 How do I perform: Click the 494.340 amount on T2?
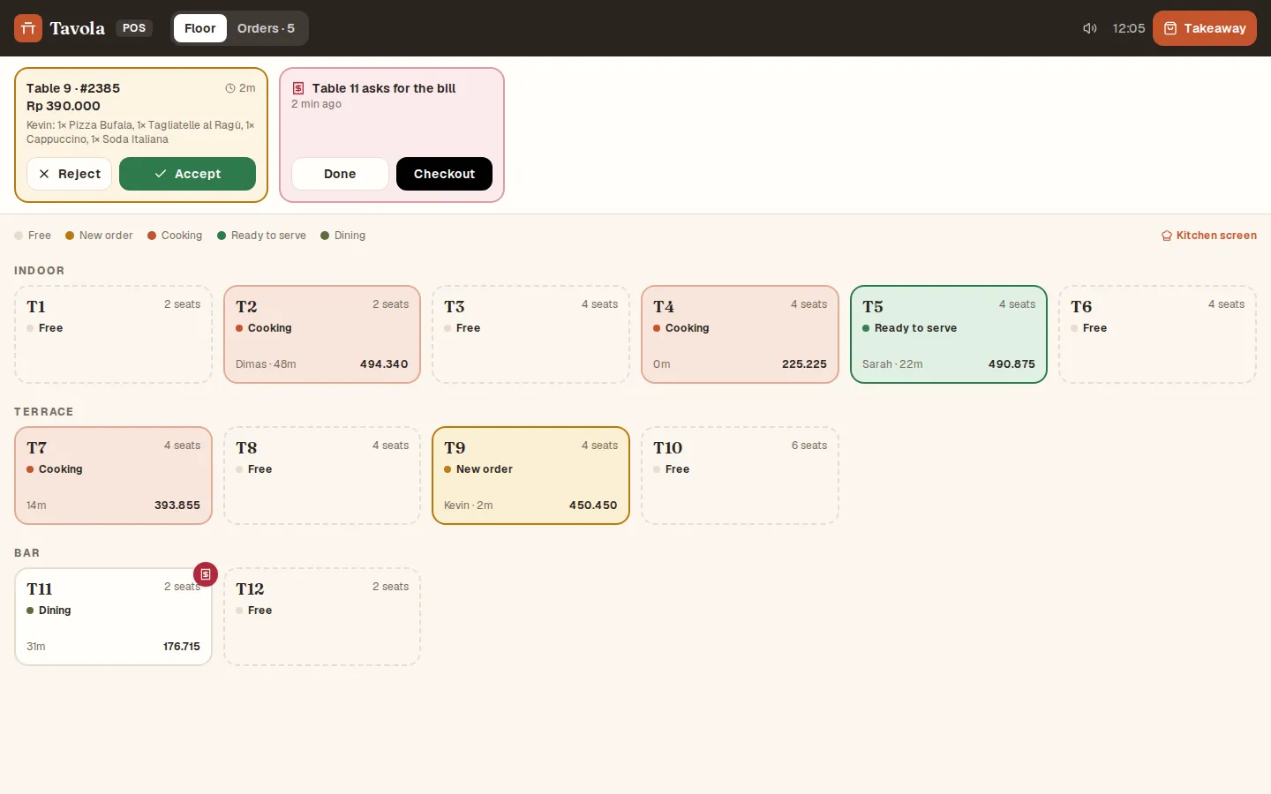(x=384, y=364)
